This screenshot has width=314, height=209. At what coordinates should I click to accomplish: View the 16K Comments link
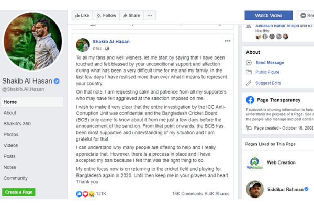coord(187,193)
